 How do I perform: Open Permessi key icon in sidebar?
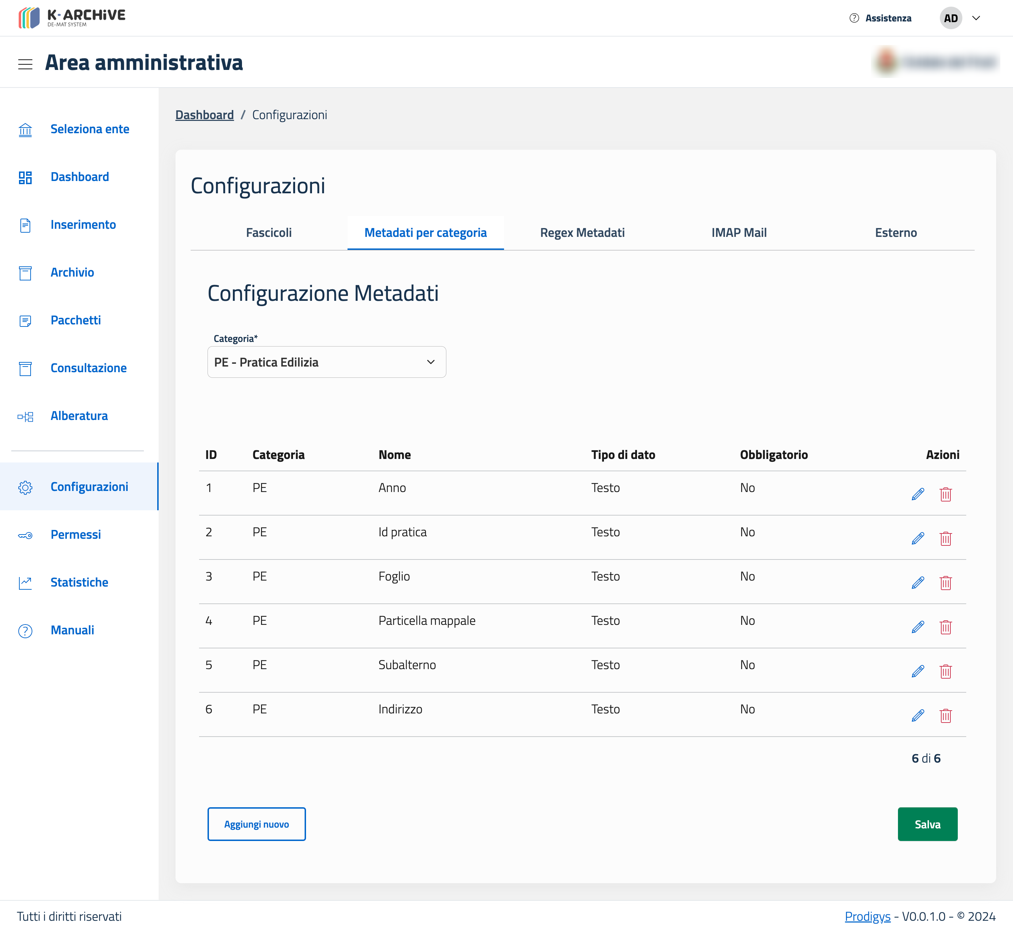pos(25,535)
